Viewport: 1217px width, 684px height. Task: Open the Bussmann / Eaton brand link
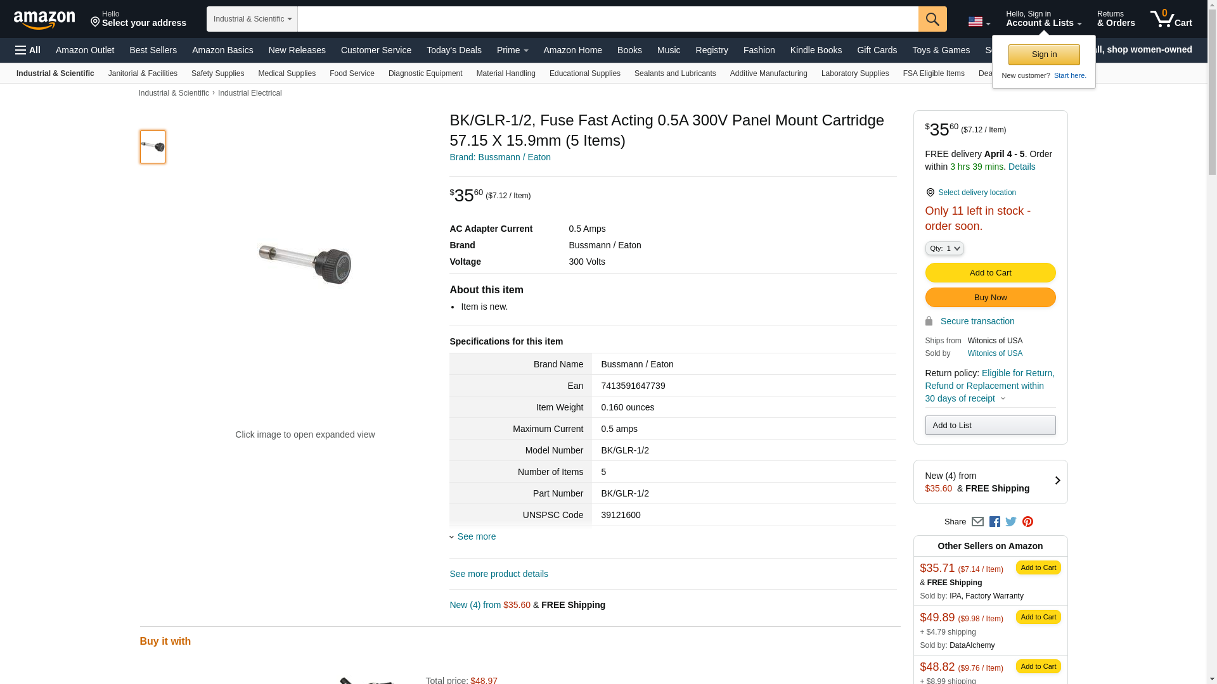pos(499,157)
